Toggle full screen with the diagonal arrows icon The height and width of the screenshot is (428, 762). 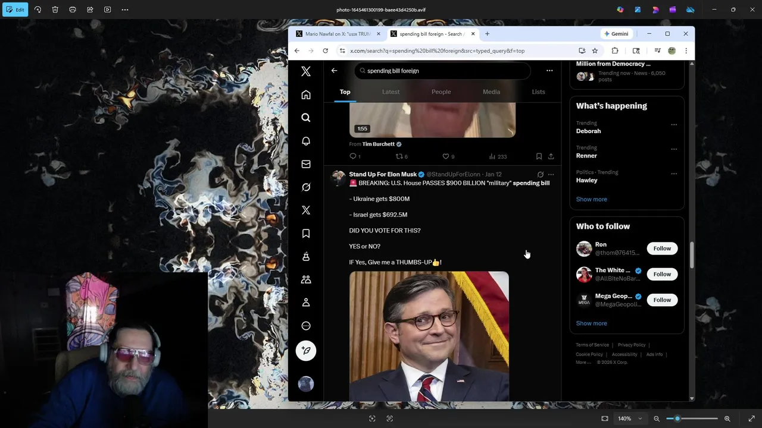click(x=751, y=418)
